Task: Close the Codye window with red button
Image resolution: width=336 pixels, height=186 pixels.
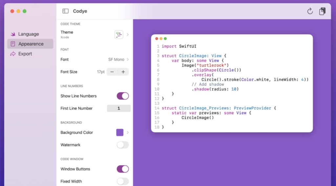Action: (x=12, y=11)
